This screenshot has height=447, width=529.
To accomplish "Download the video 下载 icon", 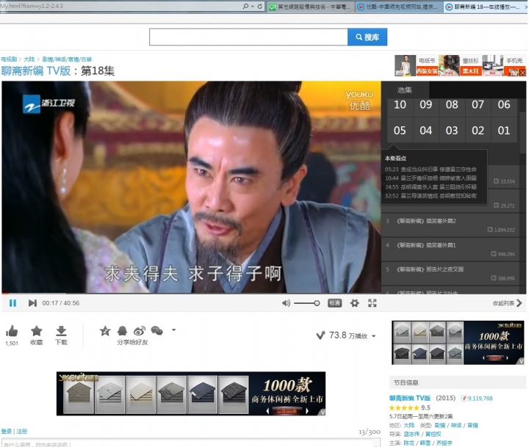I will [61, 331].
